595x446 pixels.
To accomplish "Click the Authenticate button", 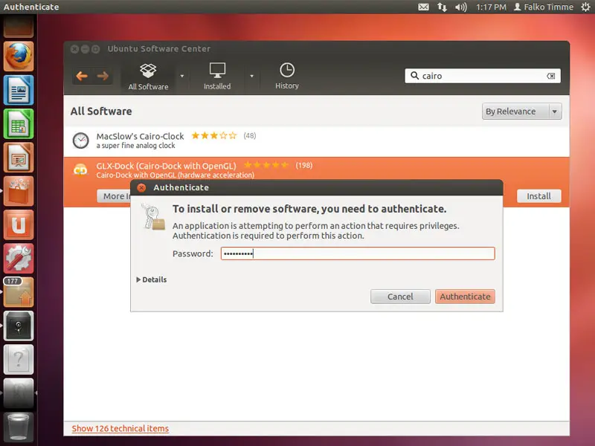I will pos(465,297).
